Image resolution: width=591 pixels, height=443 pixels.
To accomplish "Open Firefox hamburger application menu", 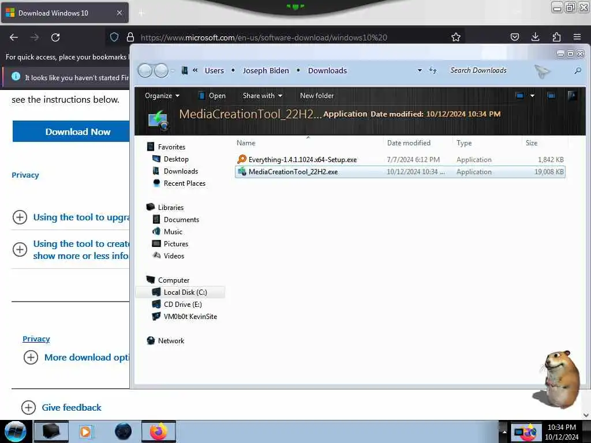I will pyautogui.click(x=577, y=37).
